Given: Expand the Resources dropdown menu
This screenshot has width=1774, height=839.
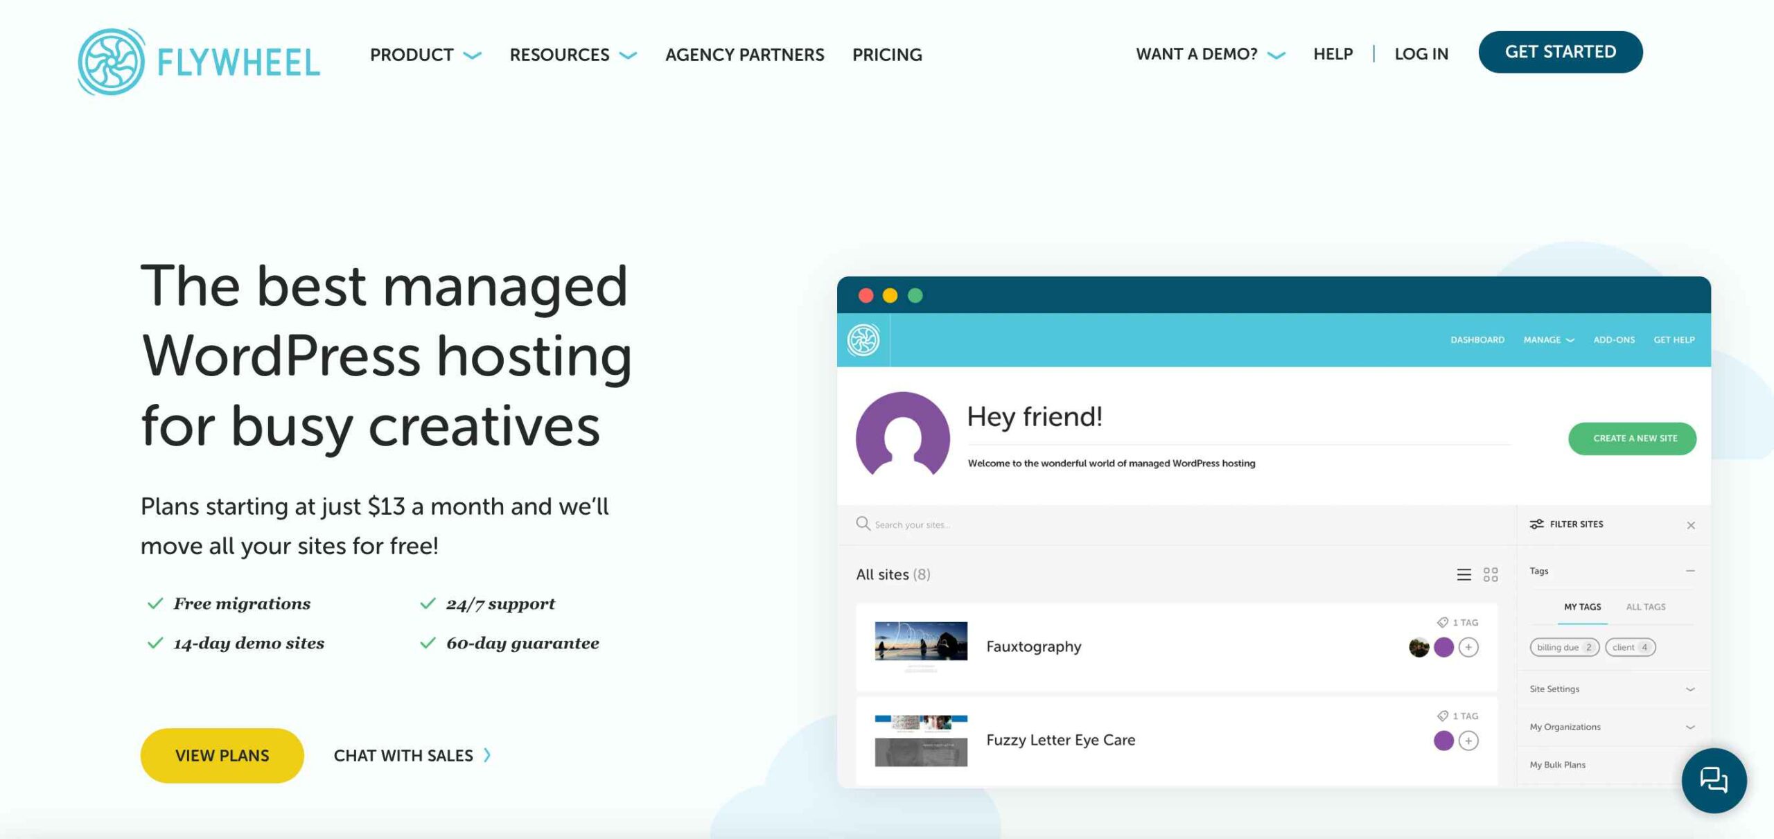Looking at the screenshot, I should coord(573,55).
